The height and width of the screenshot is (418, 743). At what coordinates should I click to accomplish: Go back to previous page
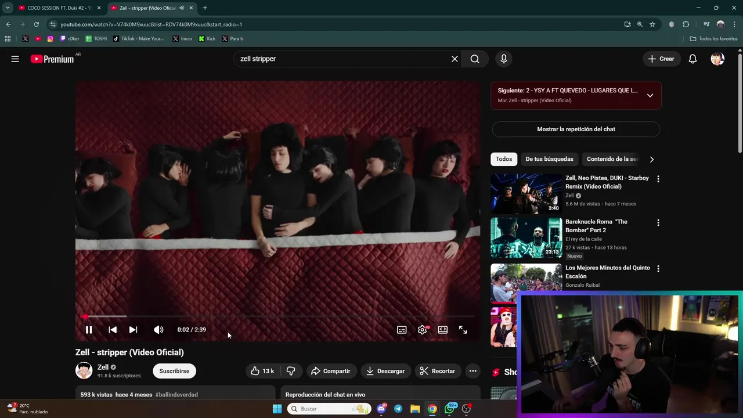point(8,24)
